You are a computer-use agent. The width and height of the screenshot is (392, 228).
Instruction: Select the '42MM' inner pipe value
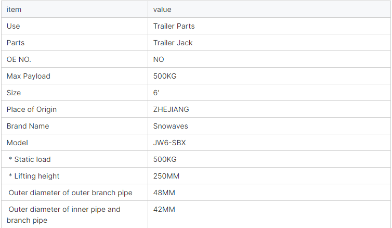pos(164,209)
